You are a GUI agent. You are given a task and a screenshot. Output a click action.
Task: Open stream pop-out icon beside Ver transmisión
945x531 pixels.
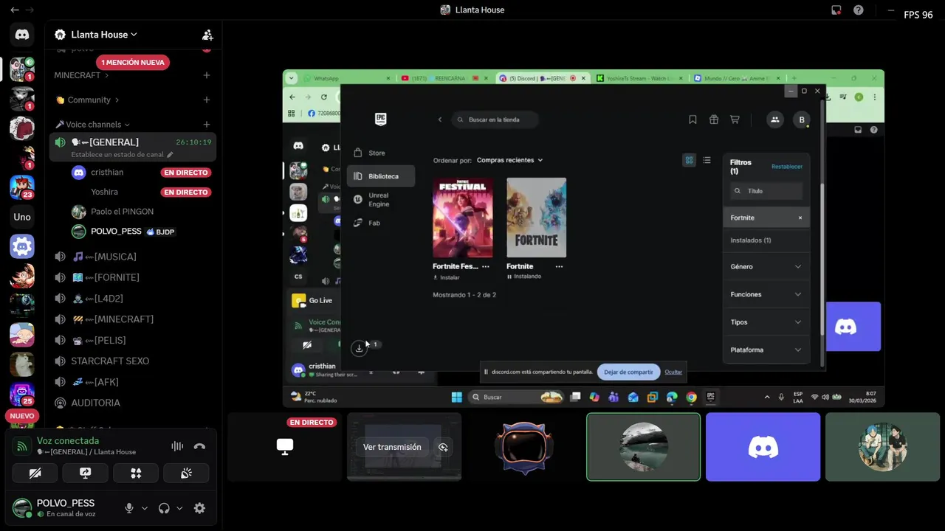click(443, 447)
